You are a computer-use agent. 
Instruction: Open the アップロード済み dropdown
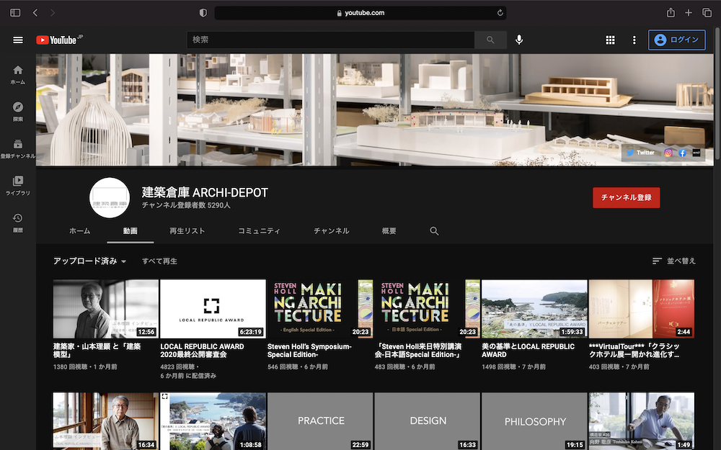point(89,261)
